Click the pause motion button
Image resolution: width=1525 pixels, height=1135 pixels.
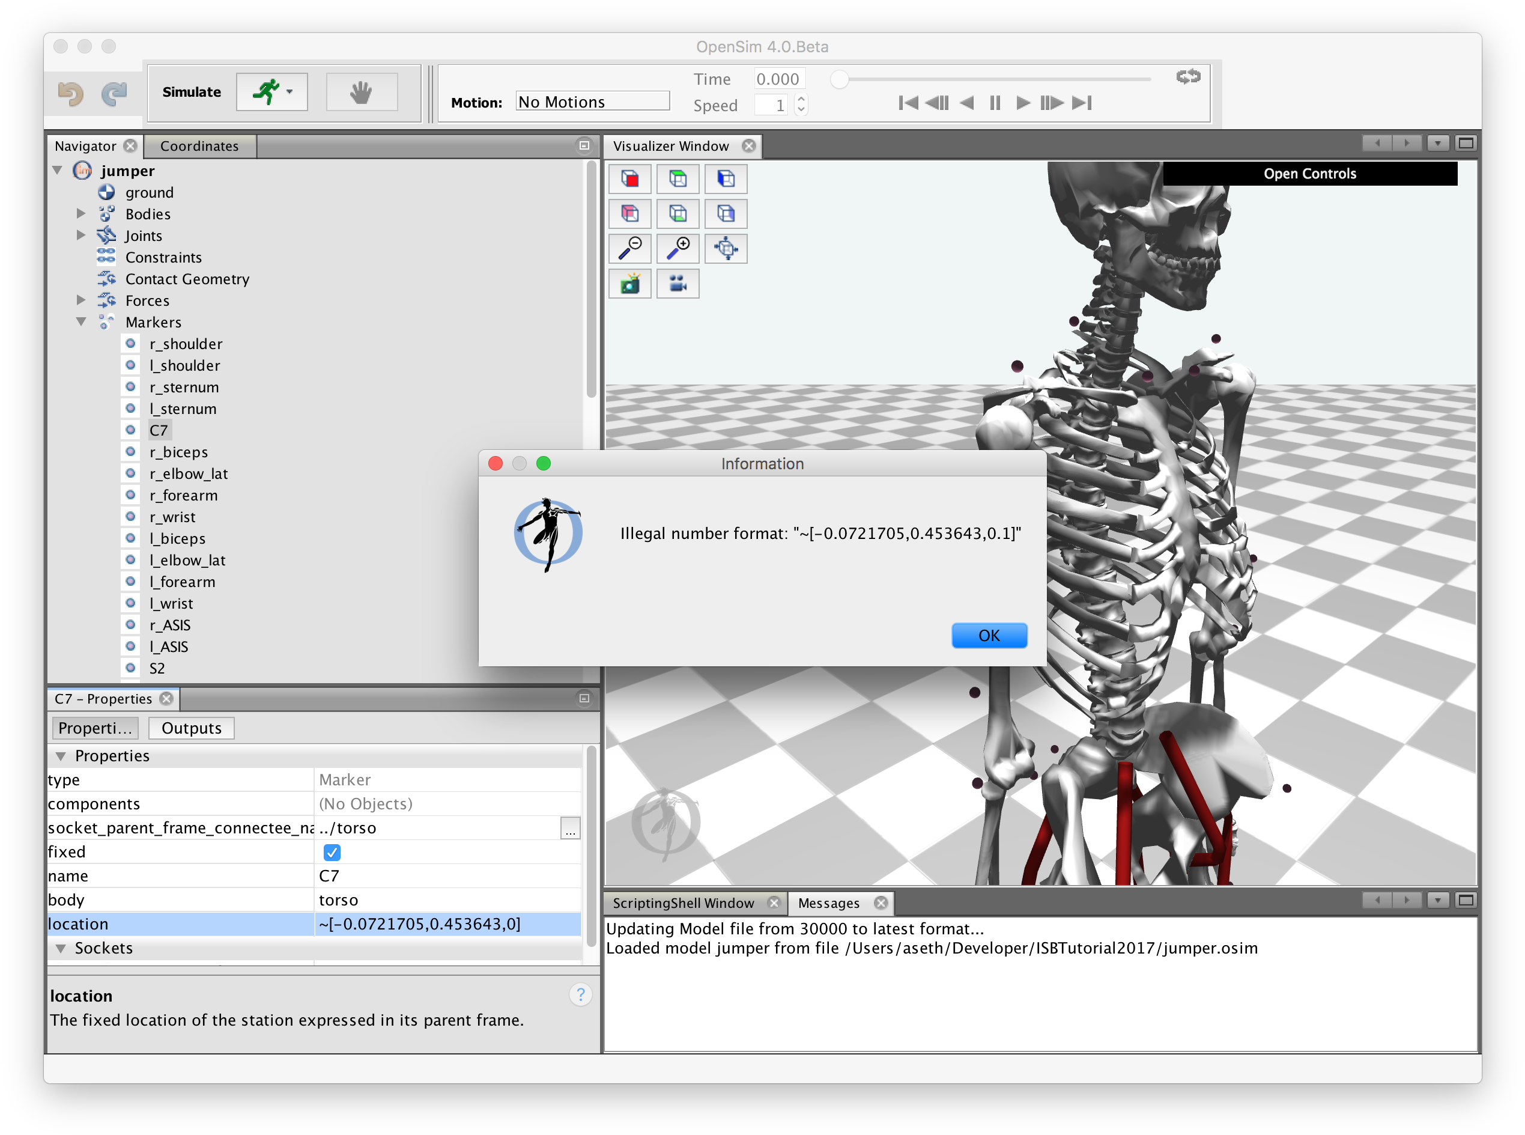click(x=994, y=103)
